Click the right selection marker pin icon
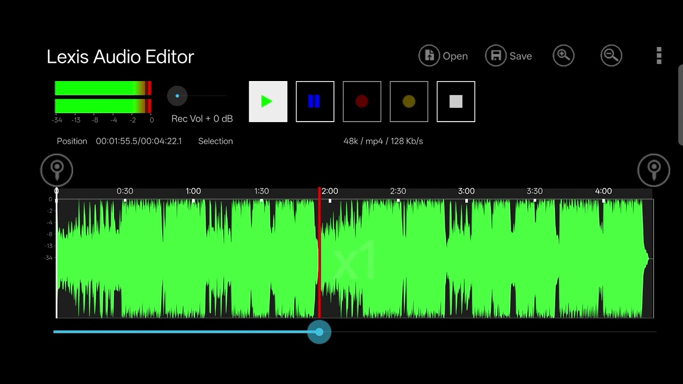 coord(654,170)
